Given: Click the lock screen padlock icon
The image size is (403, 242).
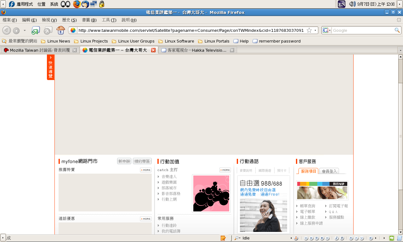Looking at the screenshot, I should [x=102, y=4].
